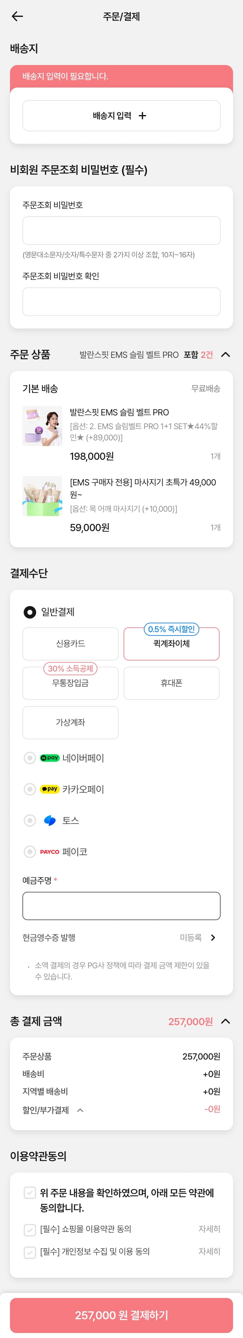The image size is (243, 1338).
Task: Tap the back arrow icon
Action: [x=17, y=16]
